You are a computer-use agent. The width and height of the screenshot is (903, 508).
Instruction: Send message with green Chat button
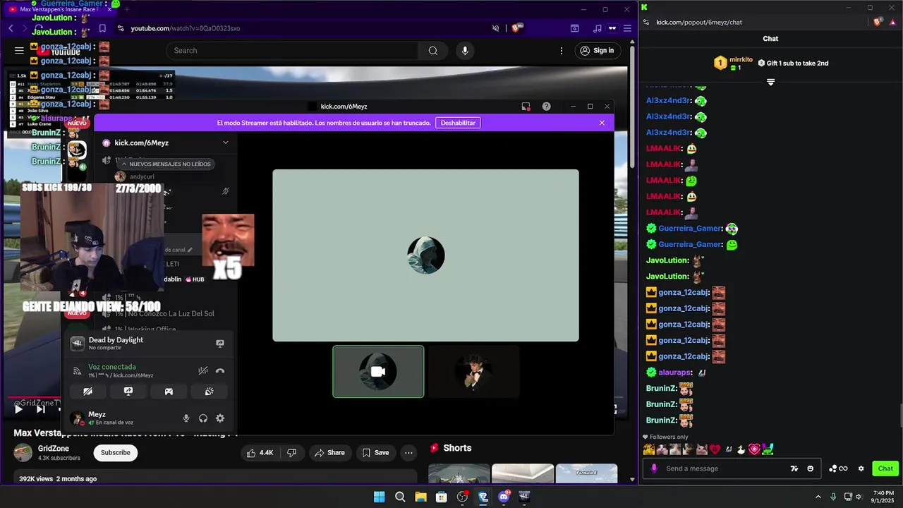(x=885, y=468)
